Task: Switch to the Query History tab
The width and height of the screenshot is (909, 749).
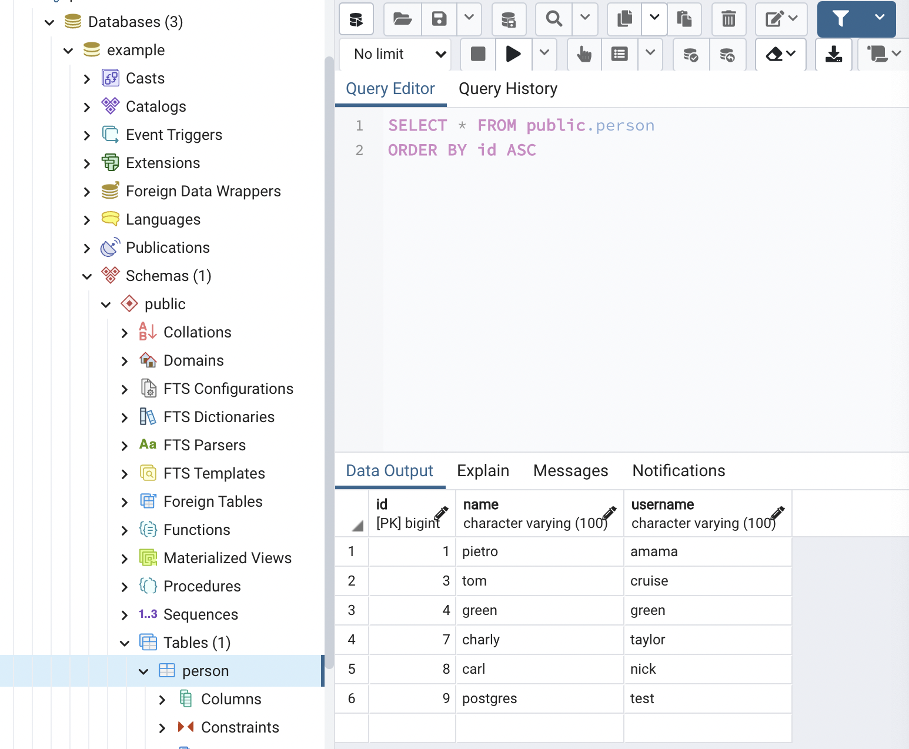Action: (507, 88)
